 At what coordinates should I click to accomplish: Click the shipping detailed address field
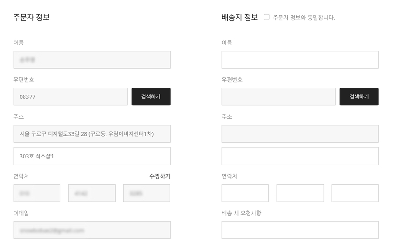coord(300,156)
